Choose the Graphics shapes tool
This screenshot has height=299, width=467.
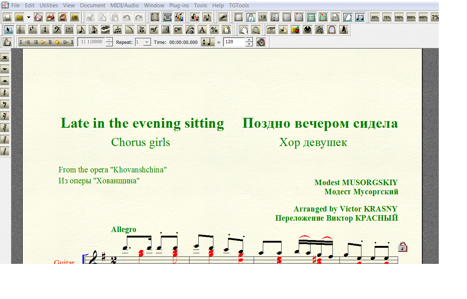tap(295, 30)
